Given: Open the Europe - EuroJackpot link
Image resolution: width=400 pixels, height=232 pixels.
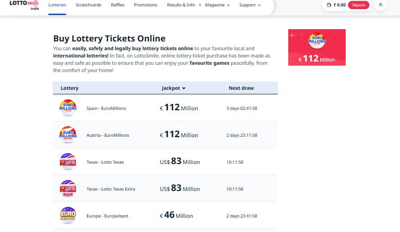Looking at the screenshot, I should 107,216.
